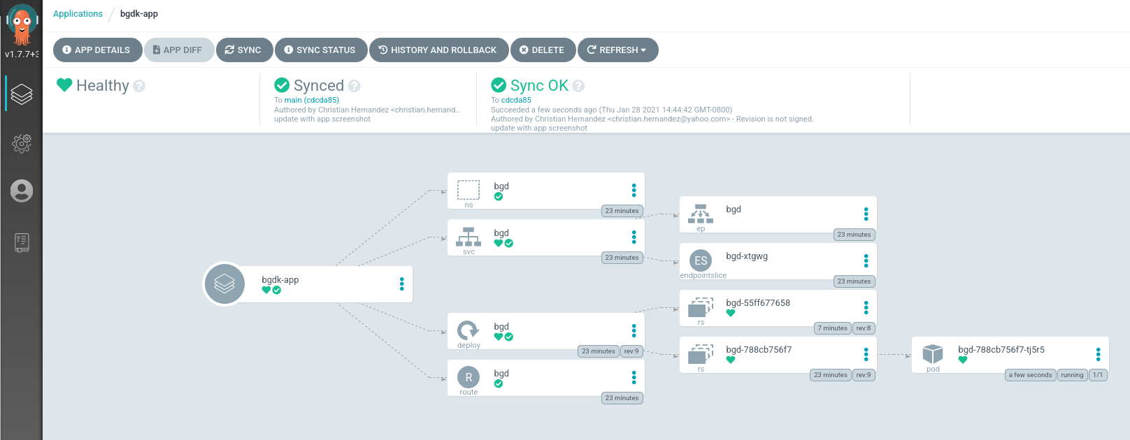Open kebab menu on bgd ep node
The height and width of the screenshot is (440, 1130).
pos(866,214)
